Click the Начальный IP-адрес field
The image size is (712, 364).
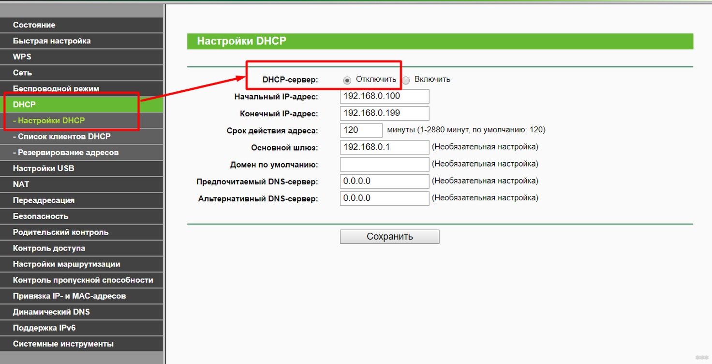[x=385, y=96]
